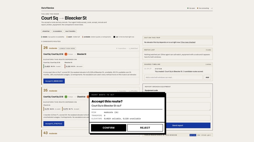Click the orange F line badge
This screenshot has height=142, width=254.
(66, 54)
